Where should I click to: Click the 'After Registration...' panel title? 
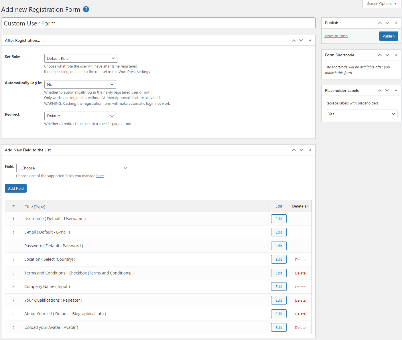point(22,40)
